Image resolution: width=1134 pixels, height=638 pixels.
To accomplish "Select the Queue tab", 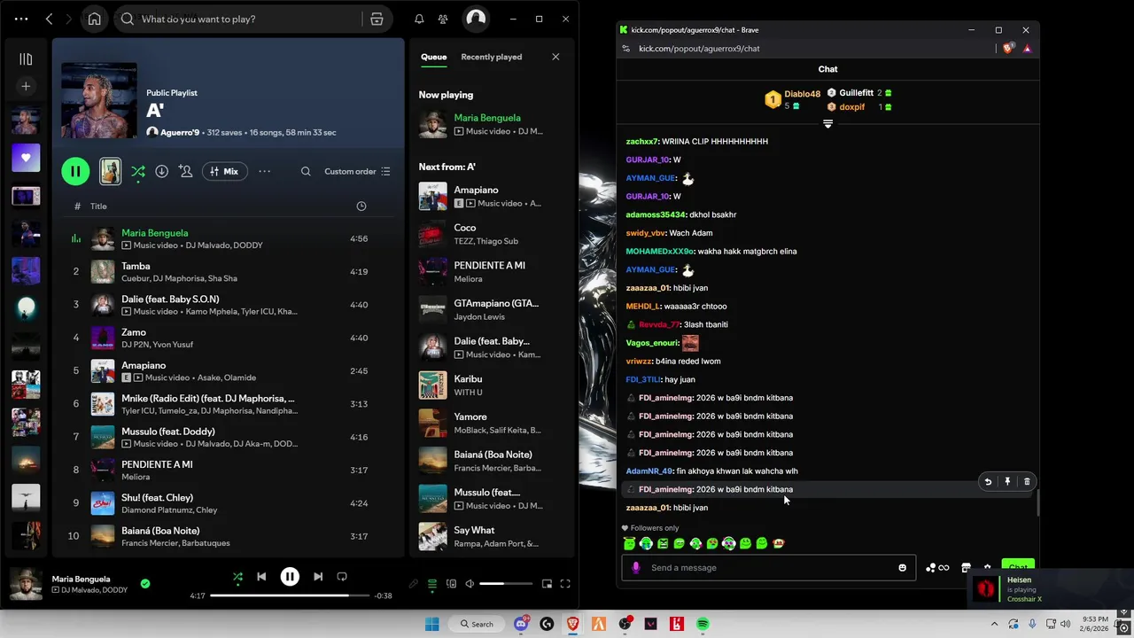I will [433, 57].
